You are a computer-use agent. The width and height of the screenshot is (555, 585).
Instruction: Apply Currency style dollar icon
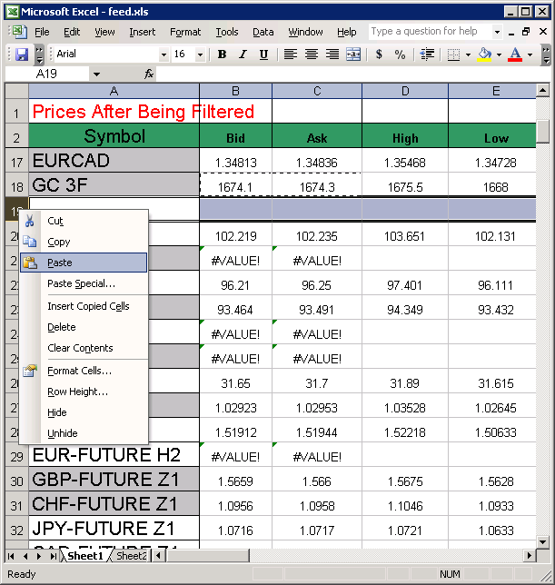[x=379, y=55]
